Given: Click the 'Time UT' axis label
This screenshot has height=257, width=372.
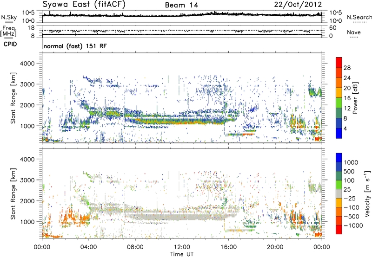Looking at the screenshot, I should click(x=182, y=254).
